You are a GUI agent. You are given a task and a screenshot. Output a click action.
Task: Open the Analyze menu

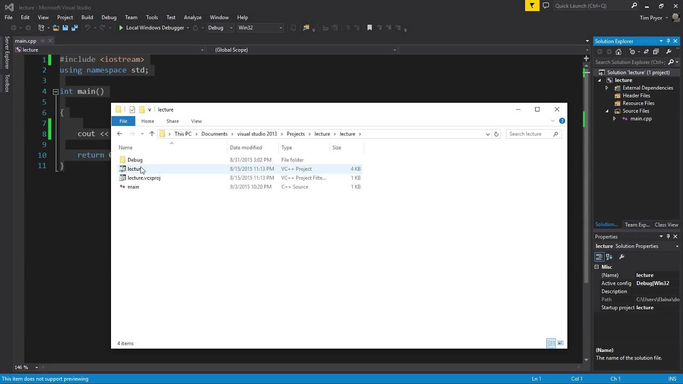[193, 17]
